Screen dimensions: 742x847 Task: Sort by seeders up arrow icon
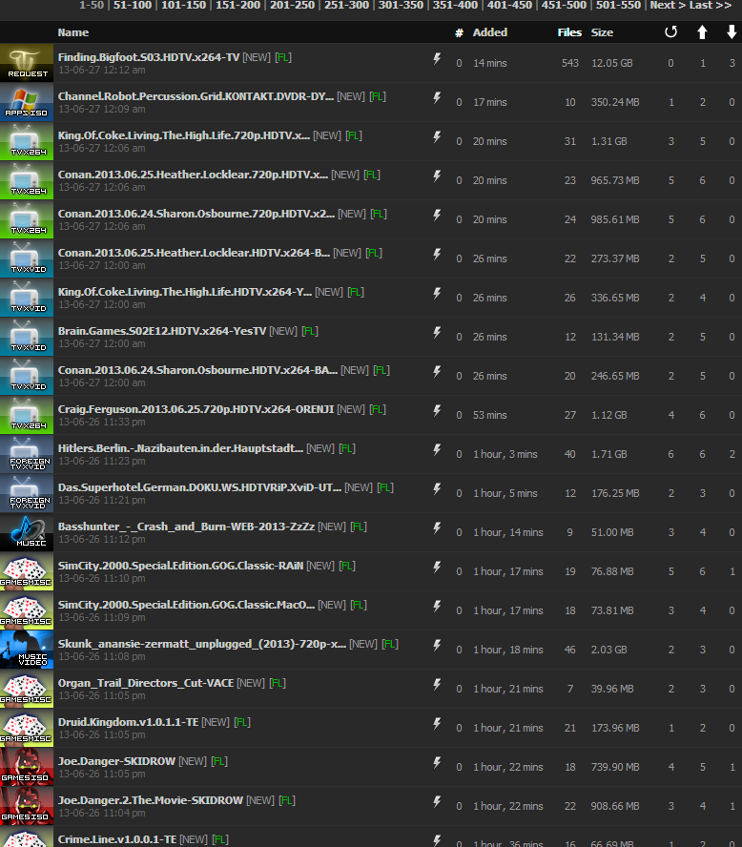702,32
